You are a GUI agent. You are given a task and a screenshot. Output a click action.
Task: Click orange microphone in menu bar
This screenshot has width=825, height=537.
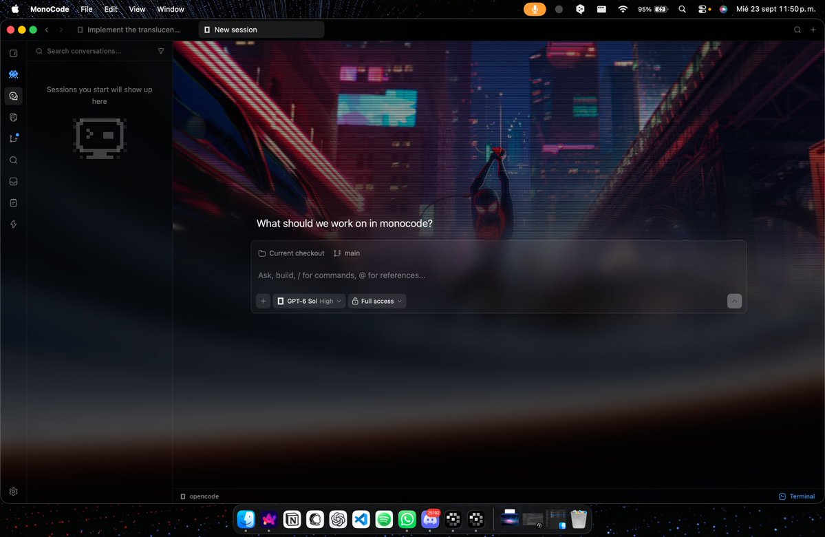click(535, 9)
